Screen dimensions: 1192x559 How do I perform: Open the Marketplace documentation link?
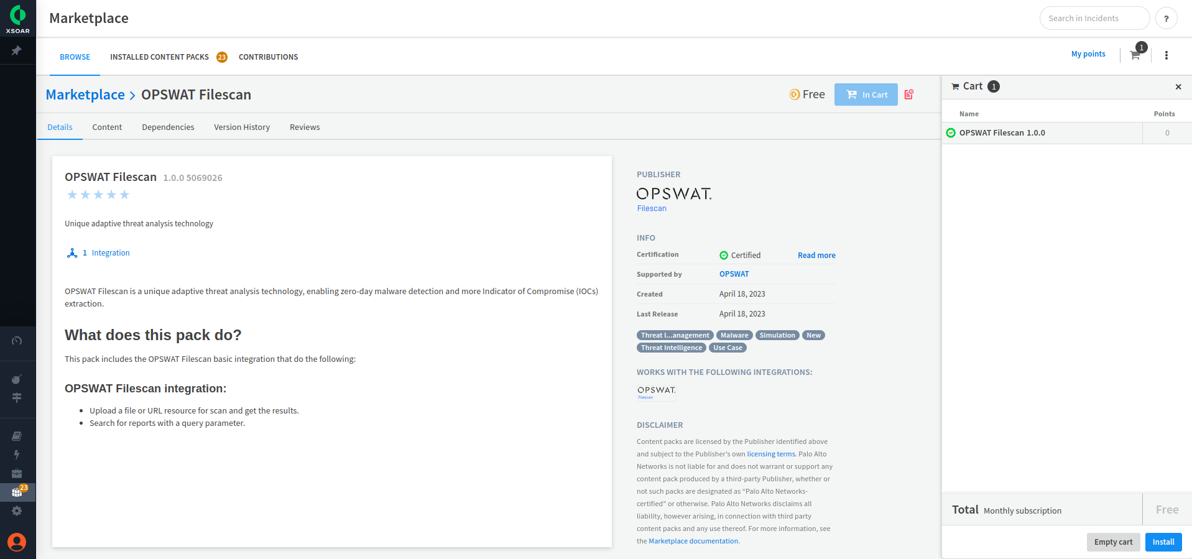coord(693,541)
